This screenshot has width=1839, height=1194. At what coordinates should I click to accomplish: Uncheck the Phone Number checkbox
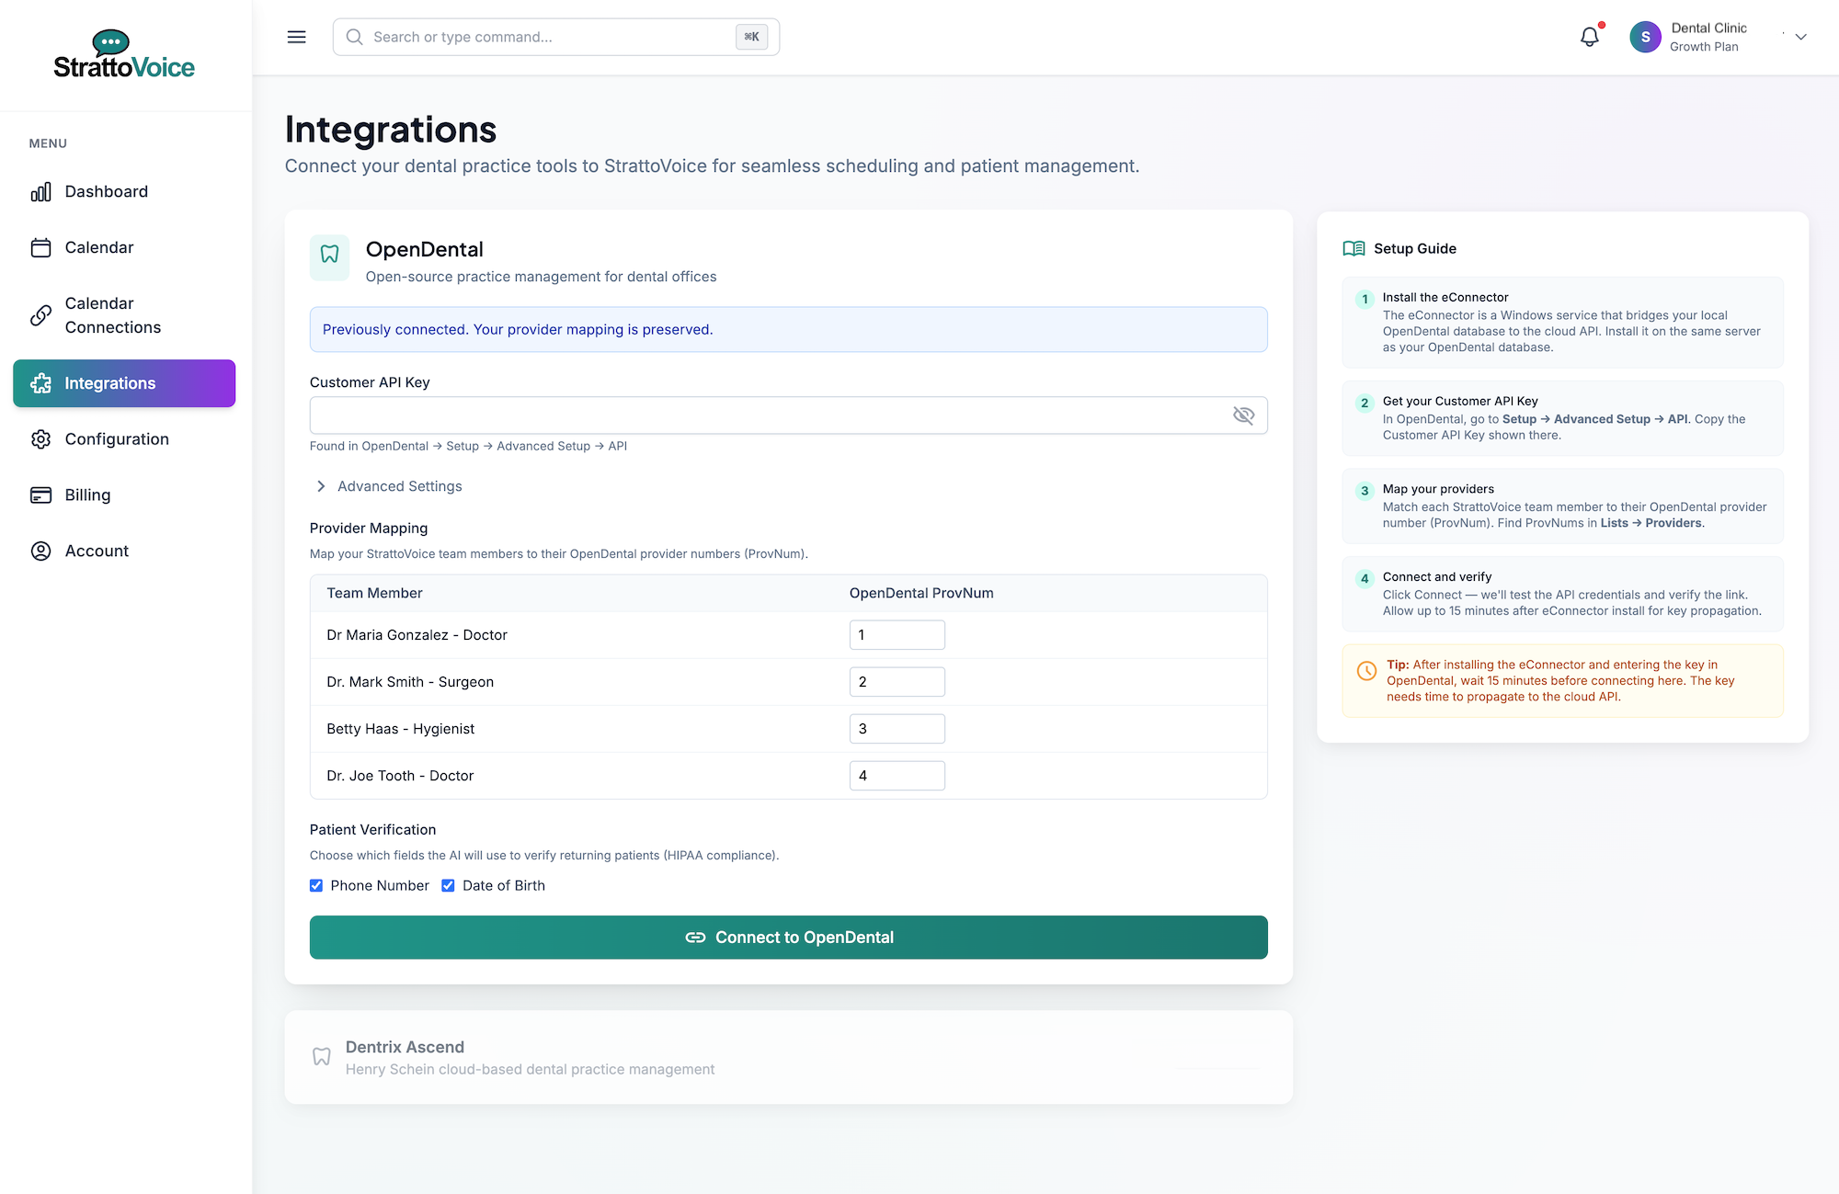316,886
